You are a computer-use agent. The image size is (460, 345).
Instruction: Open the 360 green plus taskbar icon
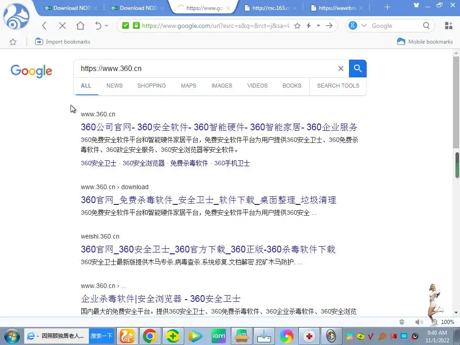pyautogui.click(x=173, y=336)
